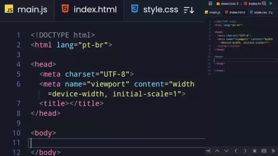Viewport: 278px width, 156px height.
Task: Open the code search magnifier icon
Action: pyautogui.click(x=264, y=4)
